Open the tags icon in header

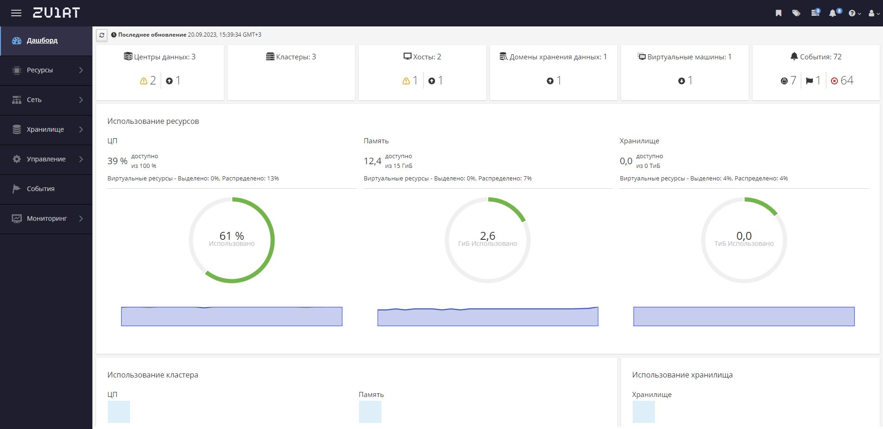[796, 13]
